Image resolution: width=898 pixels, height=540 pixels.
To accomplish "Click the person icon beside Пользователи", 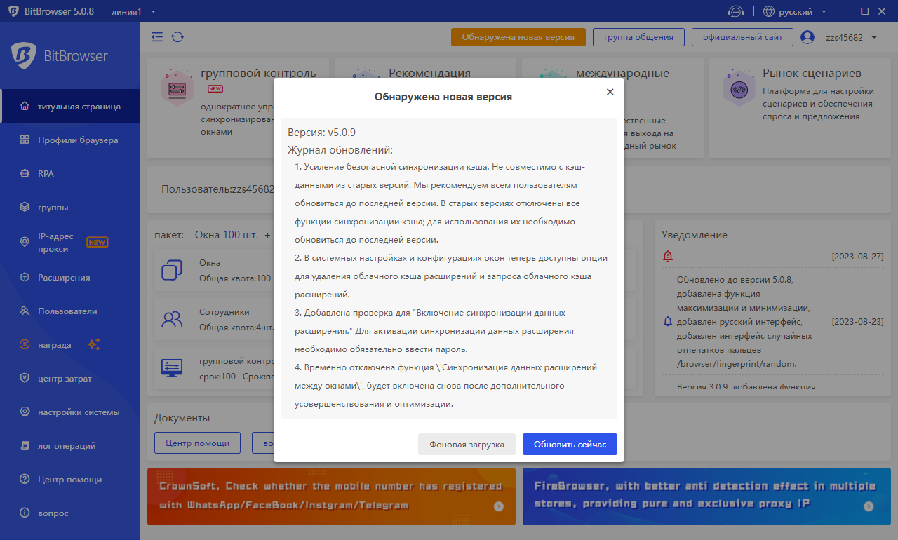I will [x=25, y=311].
